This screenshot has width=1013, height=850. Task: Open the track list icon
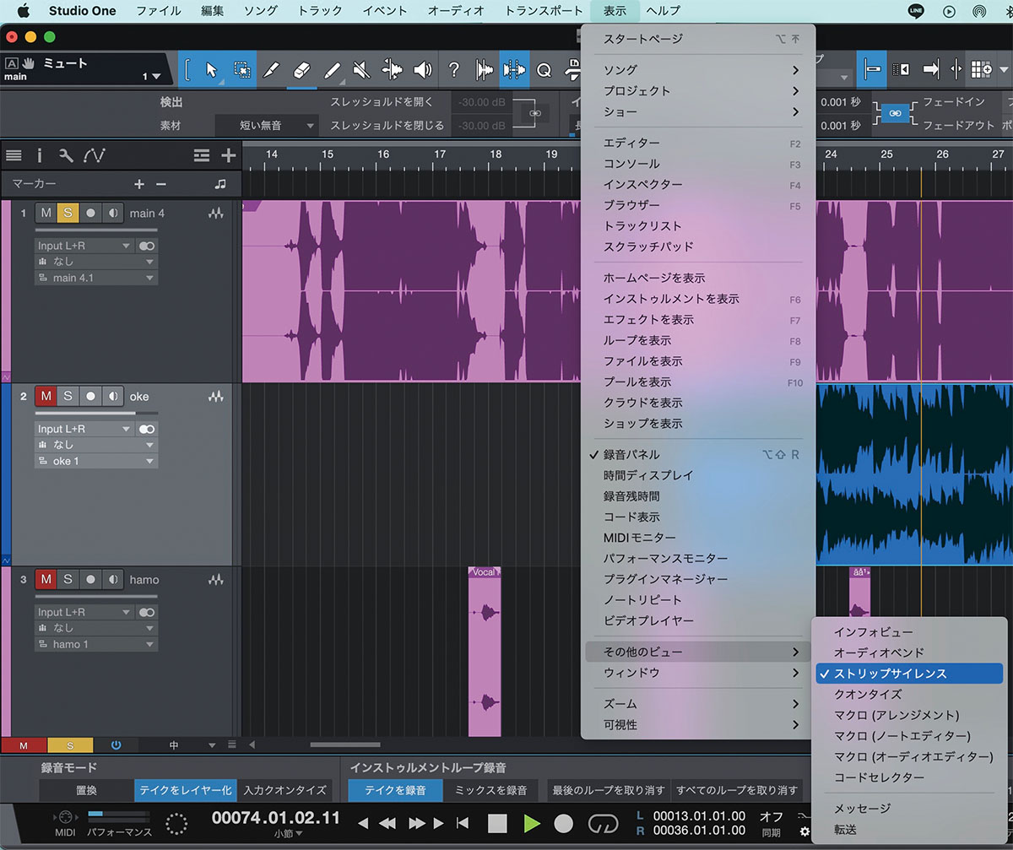pos(14,155)
